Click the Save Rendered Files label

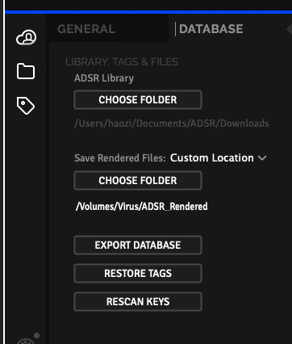[120, 158]
